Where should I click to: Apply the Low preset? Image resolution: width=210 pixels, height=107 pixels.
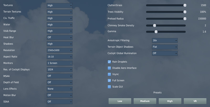[120, 101]
